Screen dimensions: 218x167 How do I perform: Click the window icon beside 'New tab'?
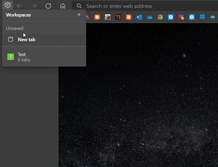[11, 39]
